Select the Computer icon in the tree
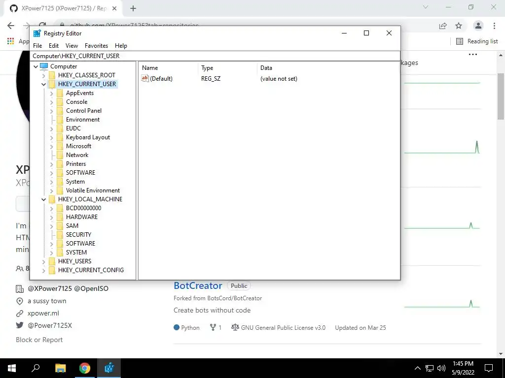Image resolution: width=505 pixels, height=378 pixels. (44, 66)
